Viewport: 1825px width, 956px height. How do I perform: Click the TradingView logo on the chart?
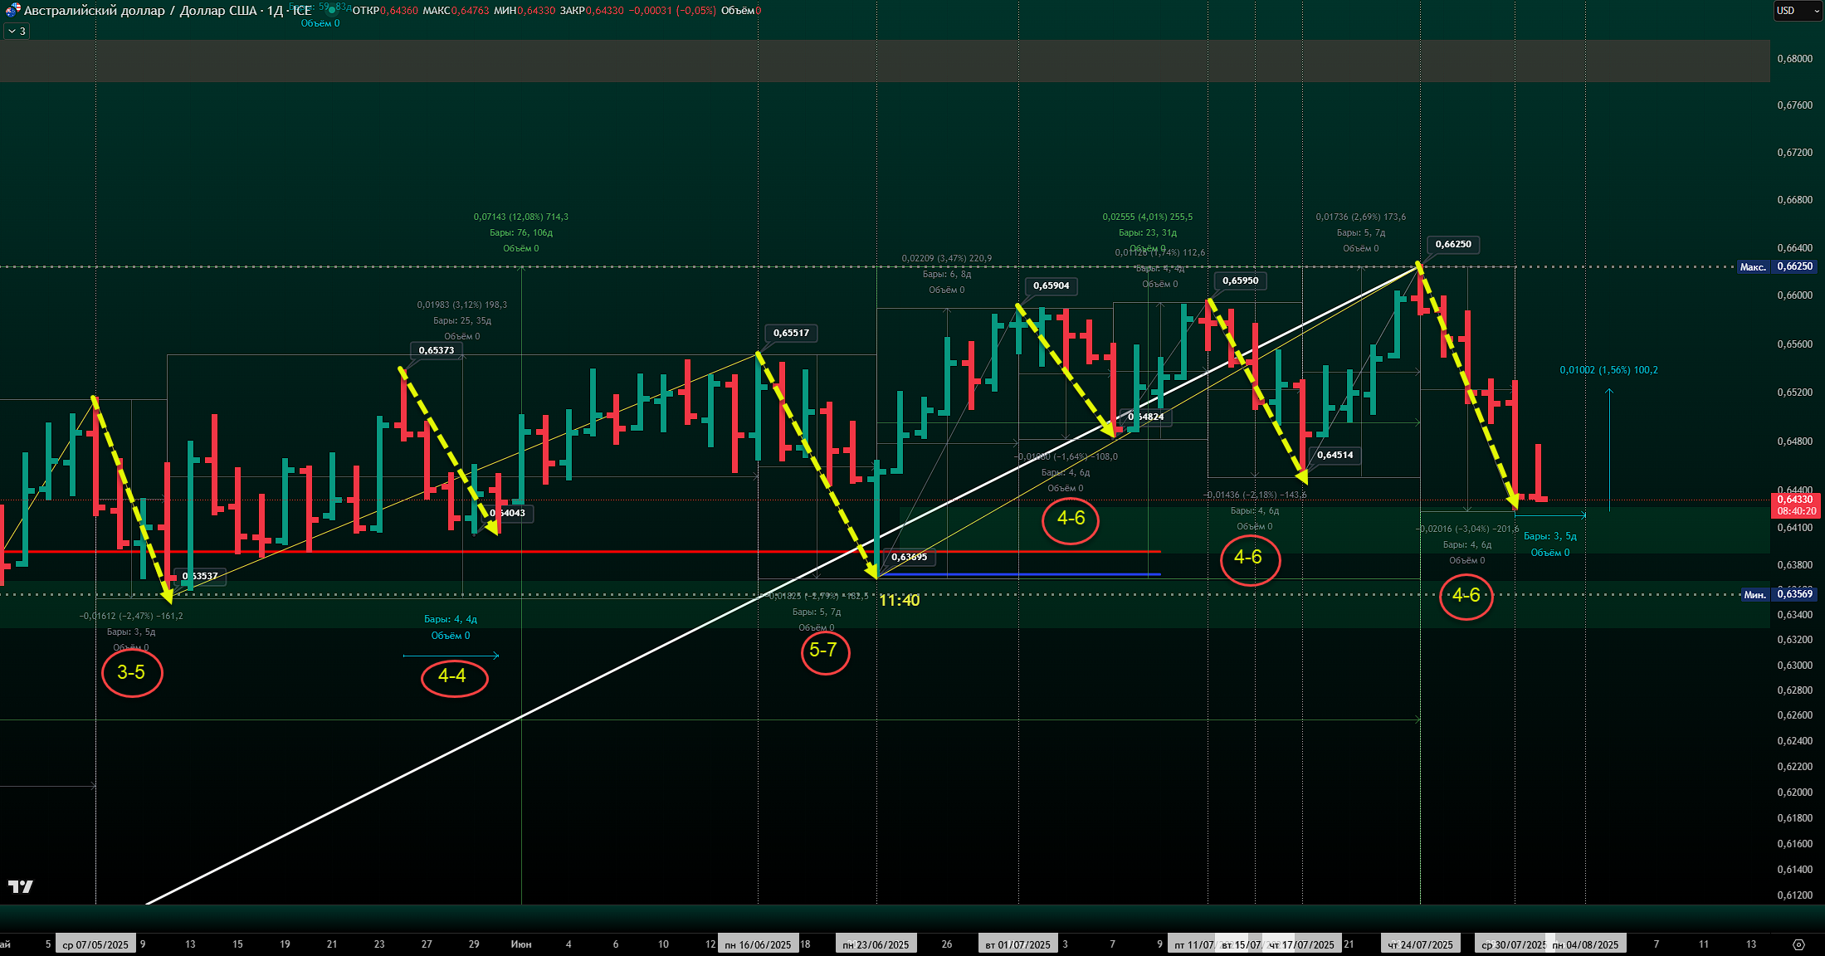[21, 887]
